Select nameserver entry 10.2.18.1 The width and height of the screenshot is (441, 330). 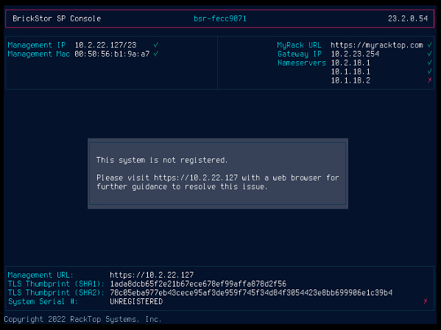click(x=350, y=63)
